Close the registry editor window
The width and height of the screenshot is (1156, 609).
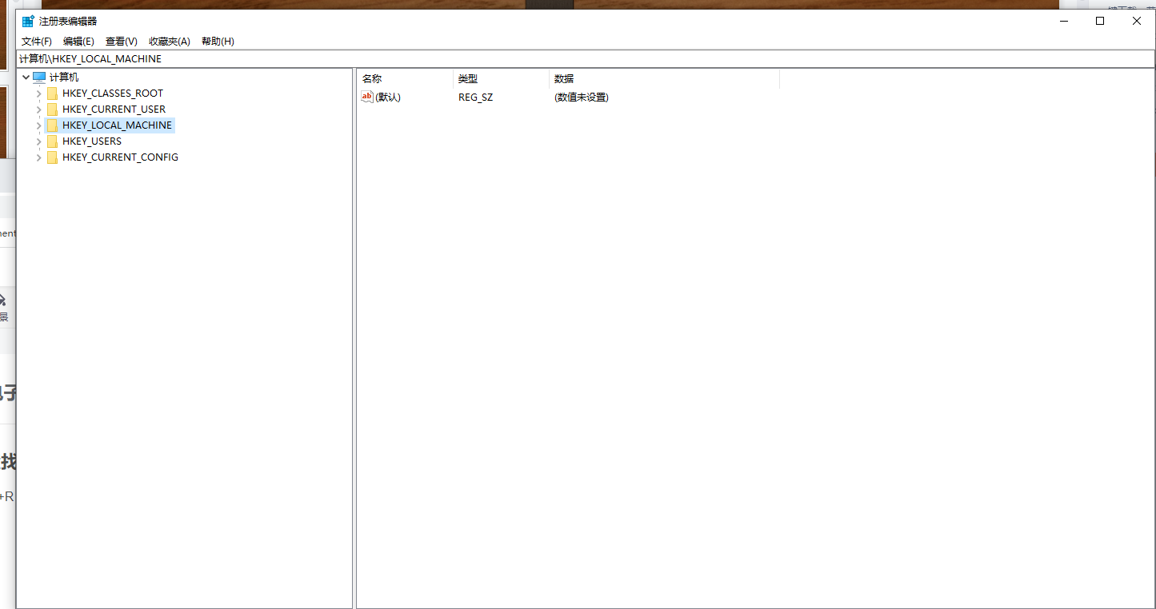click(x=1137, y=21)
